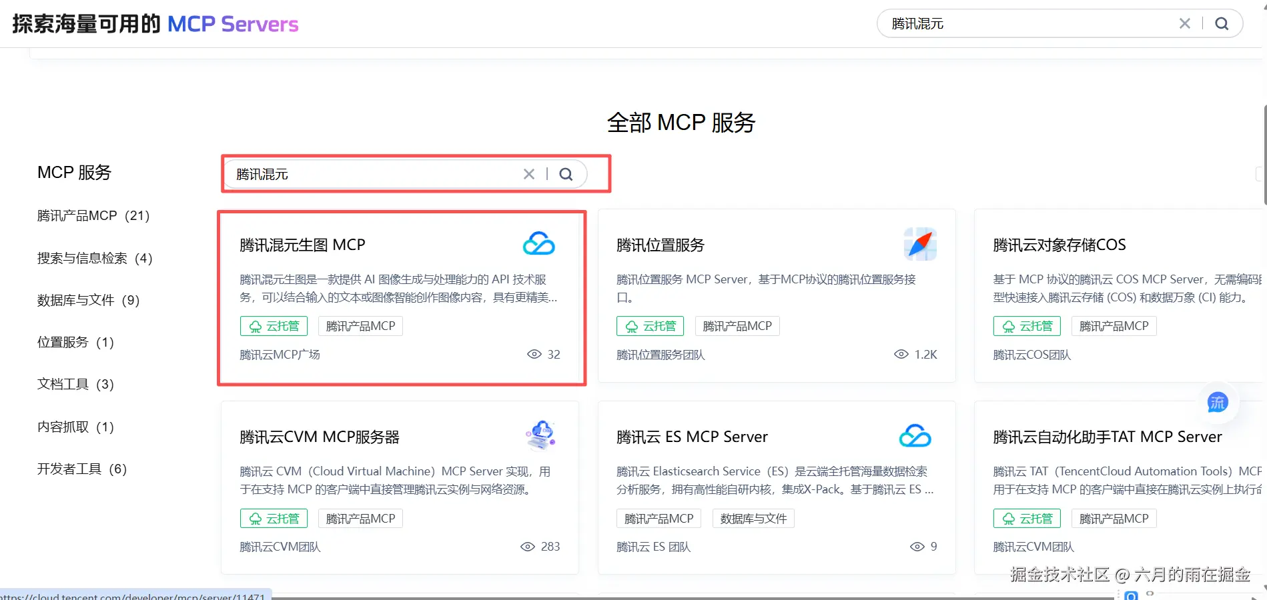Viewport: 1267px width, 600px height.
Task: Click the search magnifier beside 腾讯混元 in services search
Action: click(566, 174)
